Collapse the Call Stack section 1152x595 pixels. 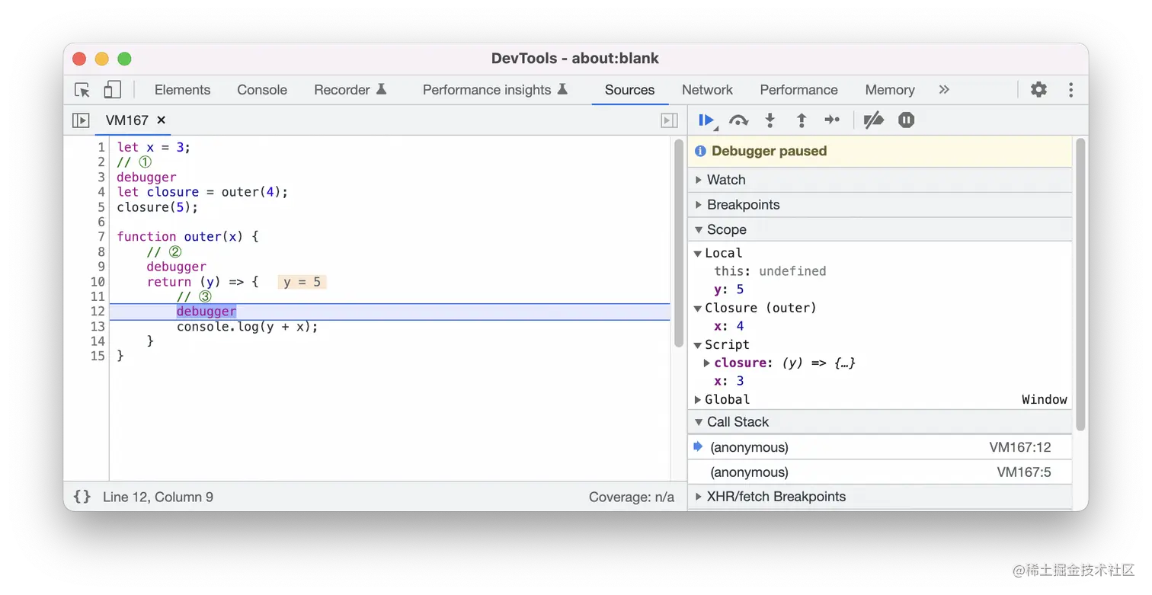(x=879, y=421)
